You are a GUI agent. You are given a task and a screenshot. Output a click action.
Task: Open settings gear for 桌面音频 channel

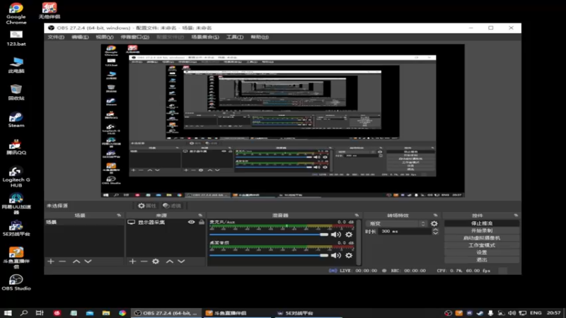tap(349, 255)
